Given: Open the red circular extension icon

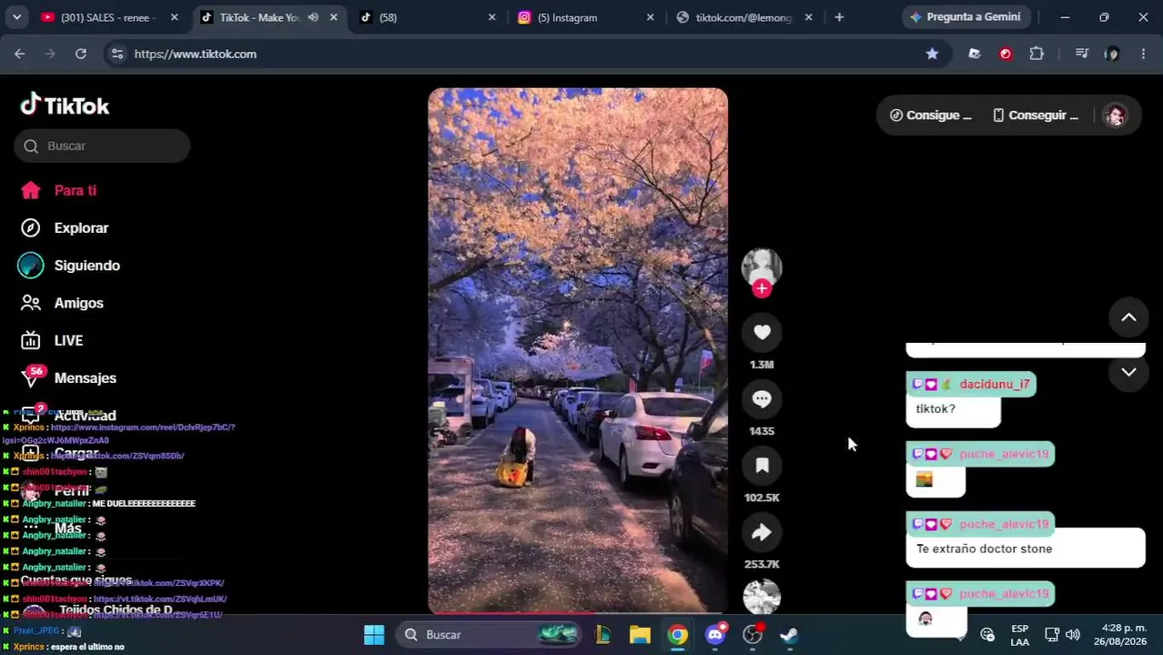Looking at the screenshot, I should pos(1006,54).
